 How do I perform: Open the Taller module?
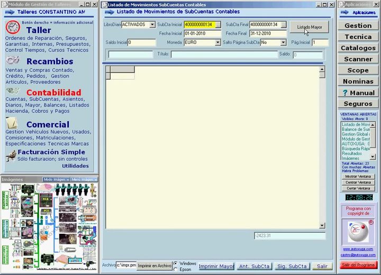(39, 30)
